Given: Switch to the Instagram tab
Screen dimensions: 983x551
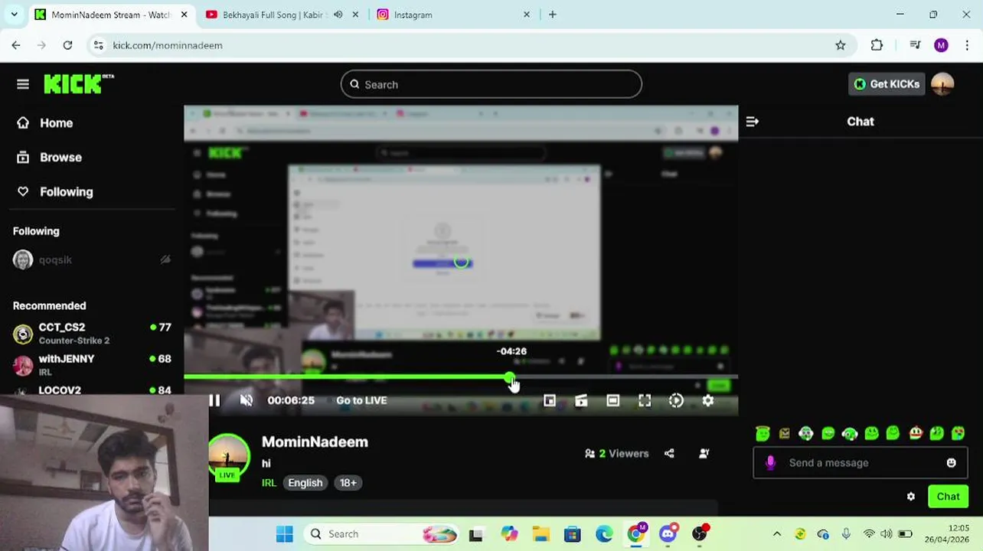Looking at the screenshot, I should (455, 15).
